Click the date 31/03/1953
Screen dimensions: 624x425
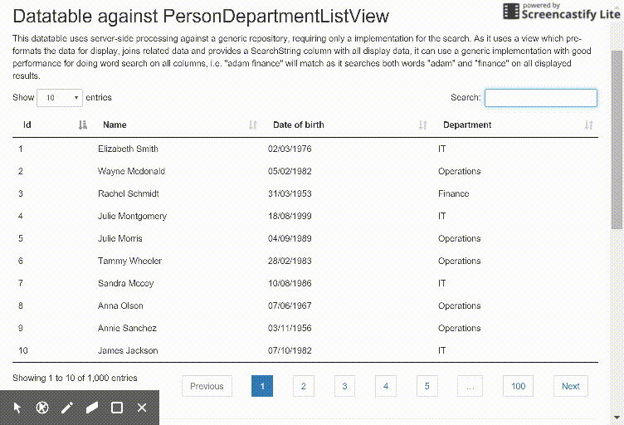(x=290, y=193)
